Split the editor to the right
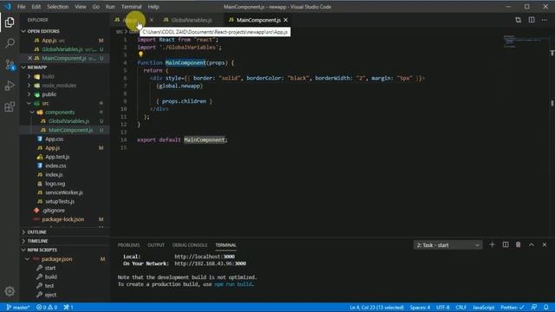This screenshot has width=555, height=312. 532,20
